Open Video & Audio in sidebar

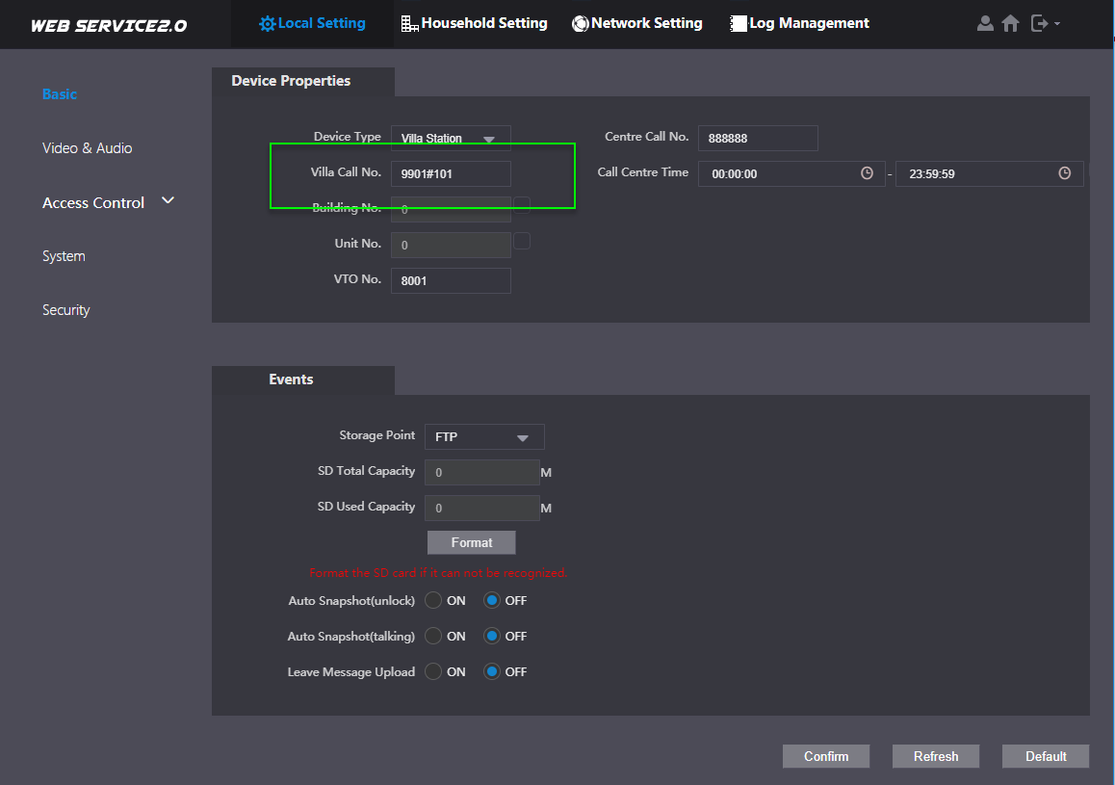coord(87,148)
